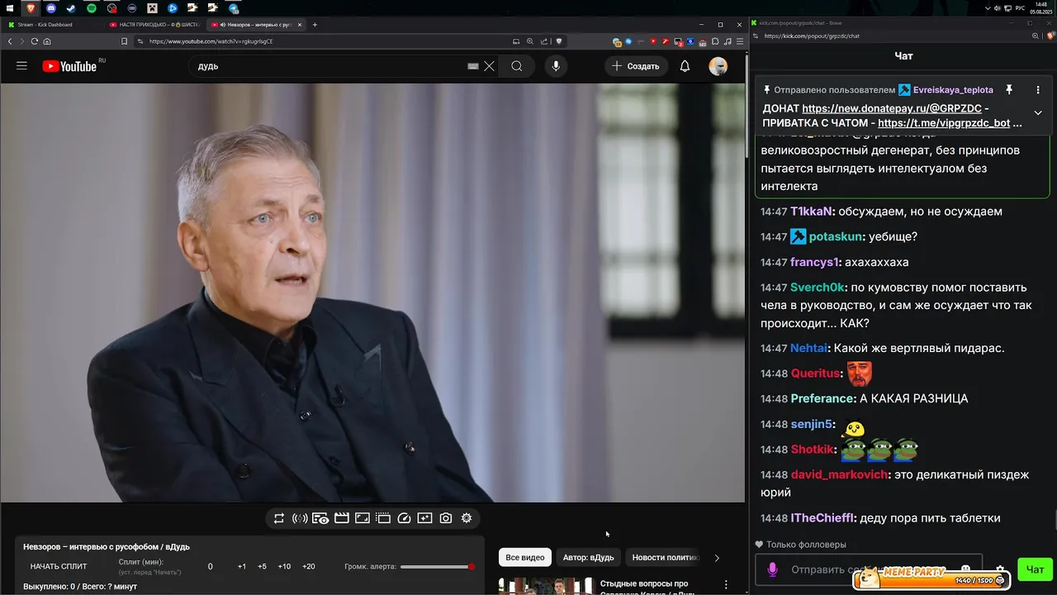Reload the YouTube page
Viewport: 1057px width, 595px height.
[x=34, y=41]
